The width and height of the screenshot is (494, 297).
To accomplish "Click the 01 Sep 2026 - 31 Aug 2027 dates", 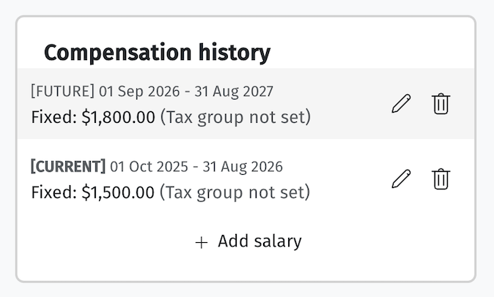I will (x=186, y=91).
